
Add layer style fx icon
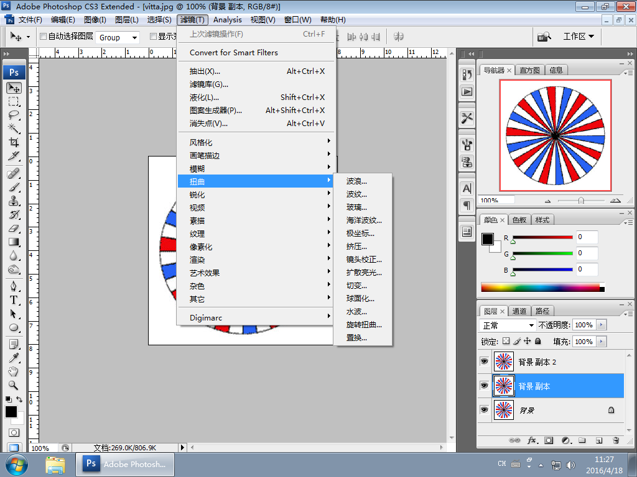pos(532,440)
